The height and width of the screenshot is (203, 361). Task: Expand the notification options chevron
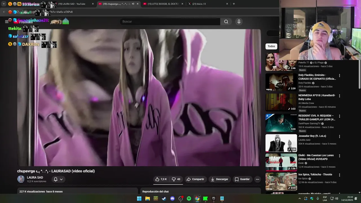pos(61,179)
